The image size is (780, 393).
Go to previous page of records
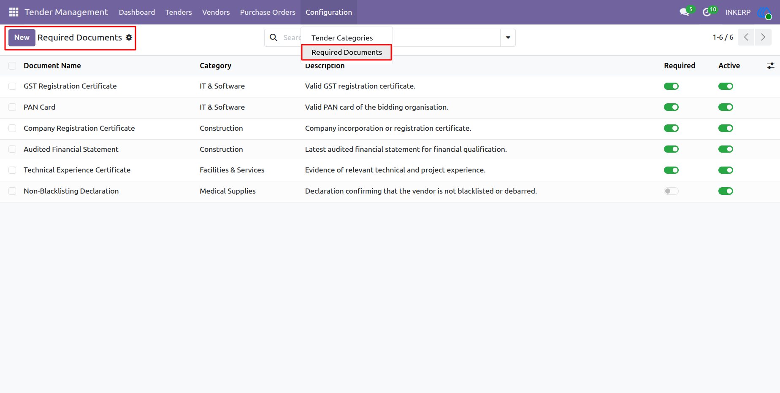(746, 37)
